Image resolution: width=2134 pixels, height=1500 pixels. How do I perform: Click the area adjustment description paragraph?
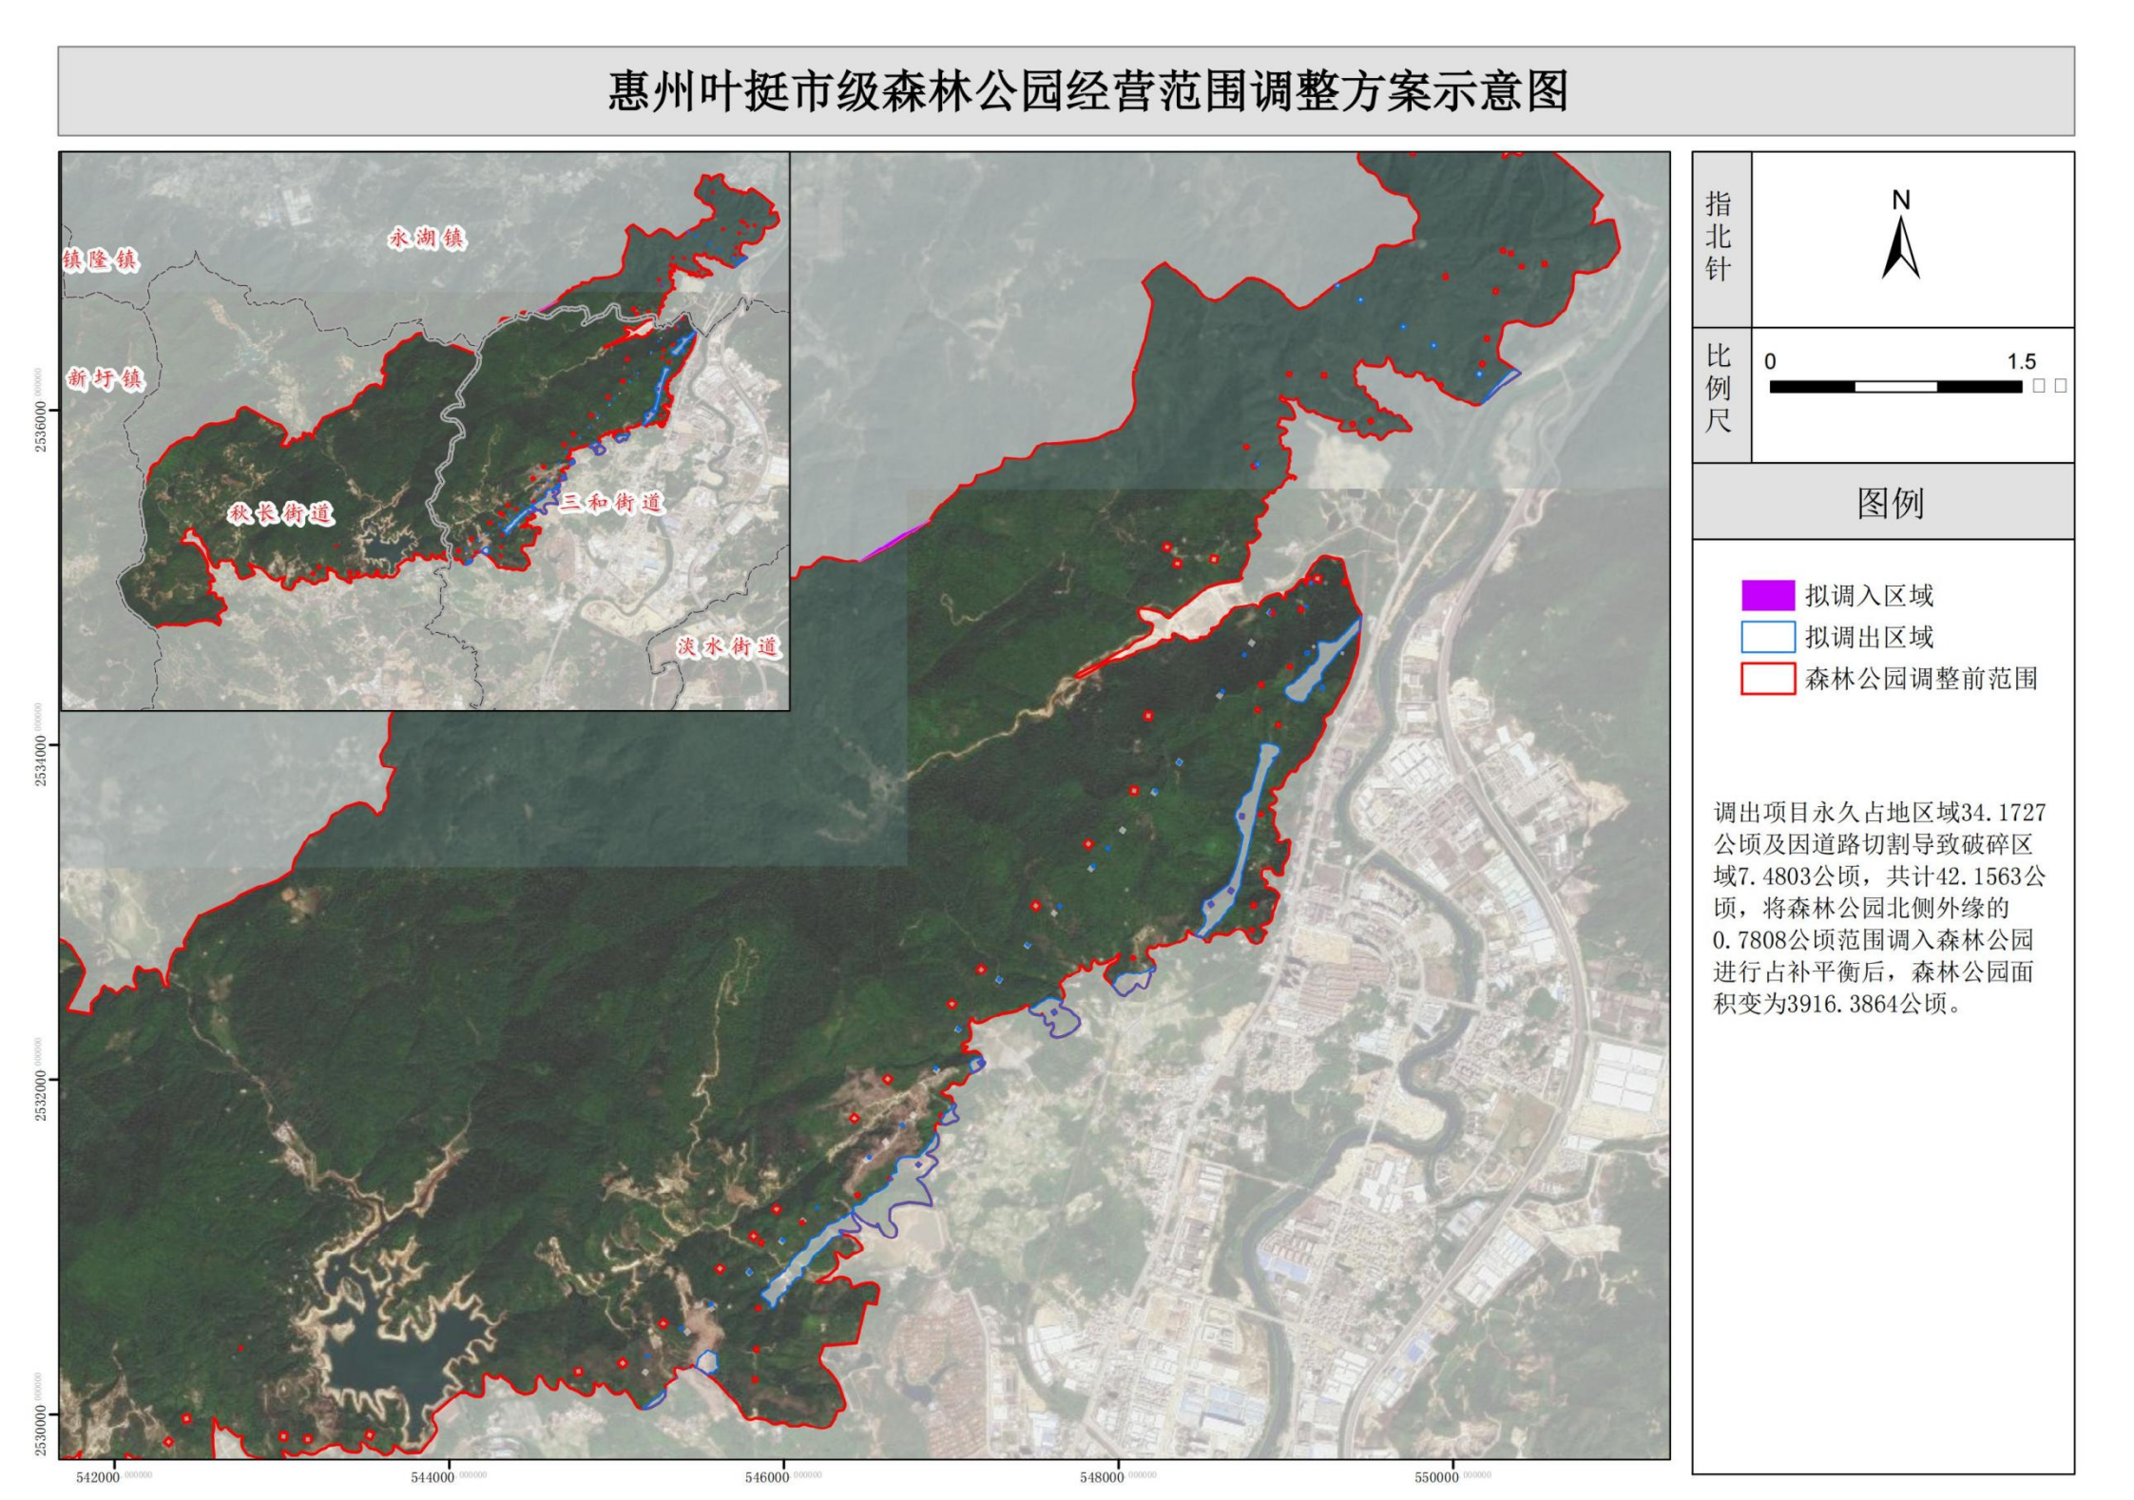[x=1878, y=908]
